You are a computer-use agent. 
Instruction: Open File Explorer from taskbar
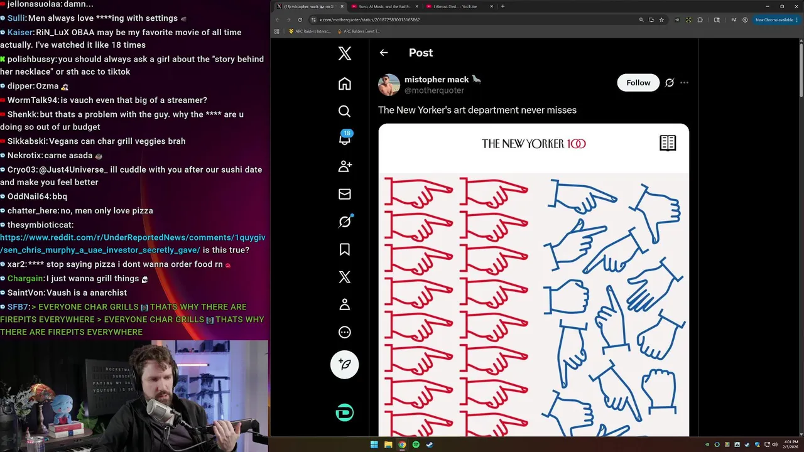388,444
